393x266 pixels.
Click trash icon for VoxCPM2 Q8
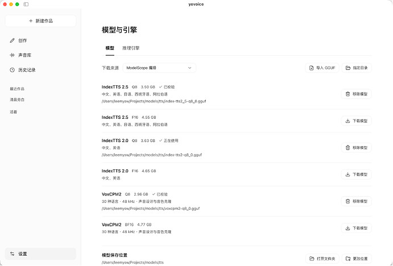(348, 201)
